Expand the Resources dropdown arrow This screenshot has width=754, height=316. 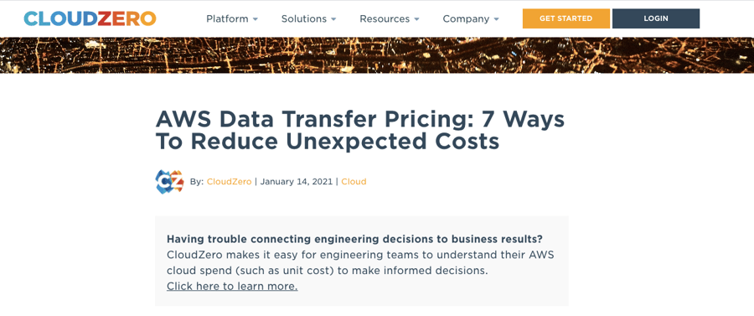point(416,19)
